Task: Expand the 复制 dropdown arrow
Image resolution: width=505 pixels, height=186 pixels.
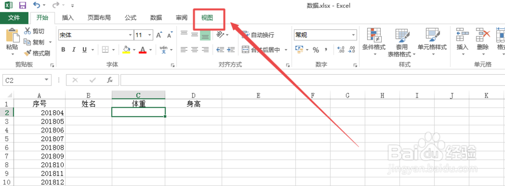Action: (x=50, y=42)
